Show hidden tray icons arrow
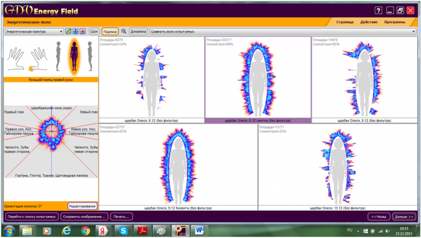421x238 pixels. pyautogui.click(x=358, y=231)
